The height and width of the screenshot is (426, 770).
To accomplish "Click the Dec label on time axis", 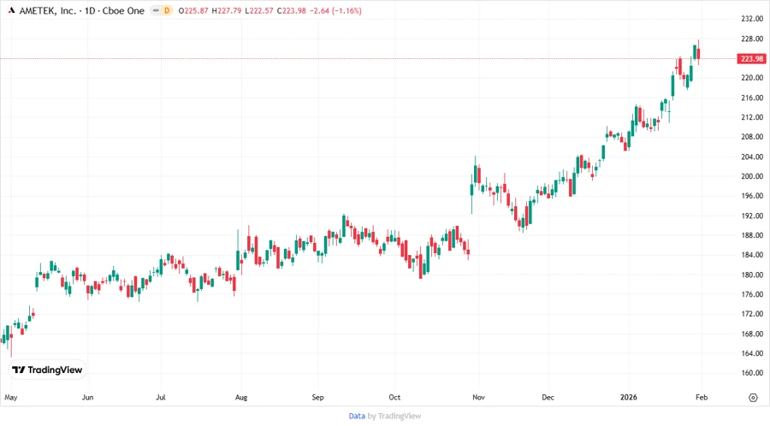I will (x=548, y=398).
